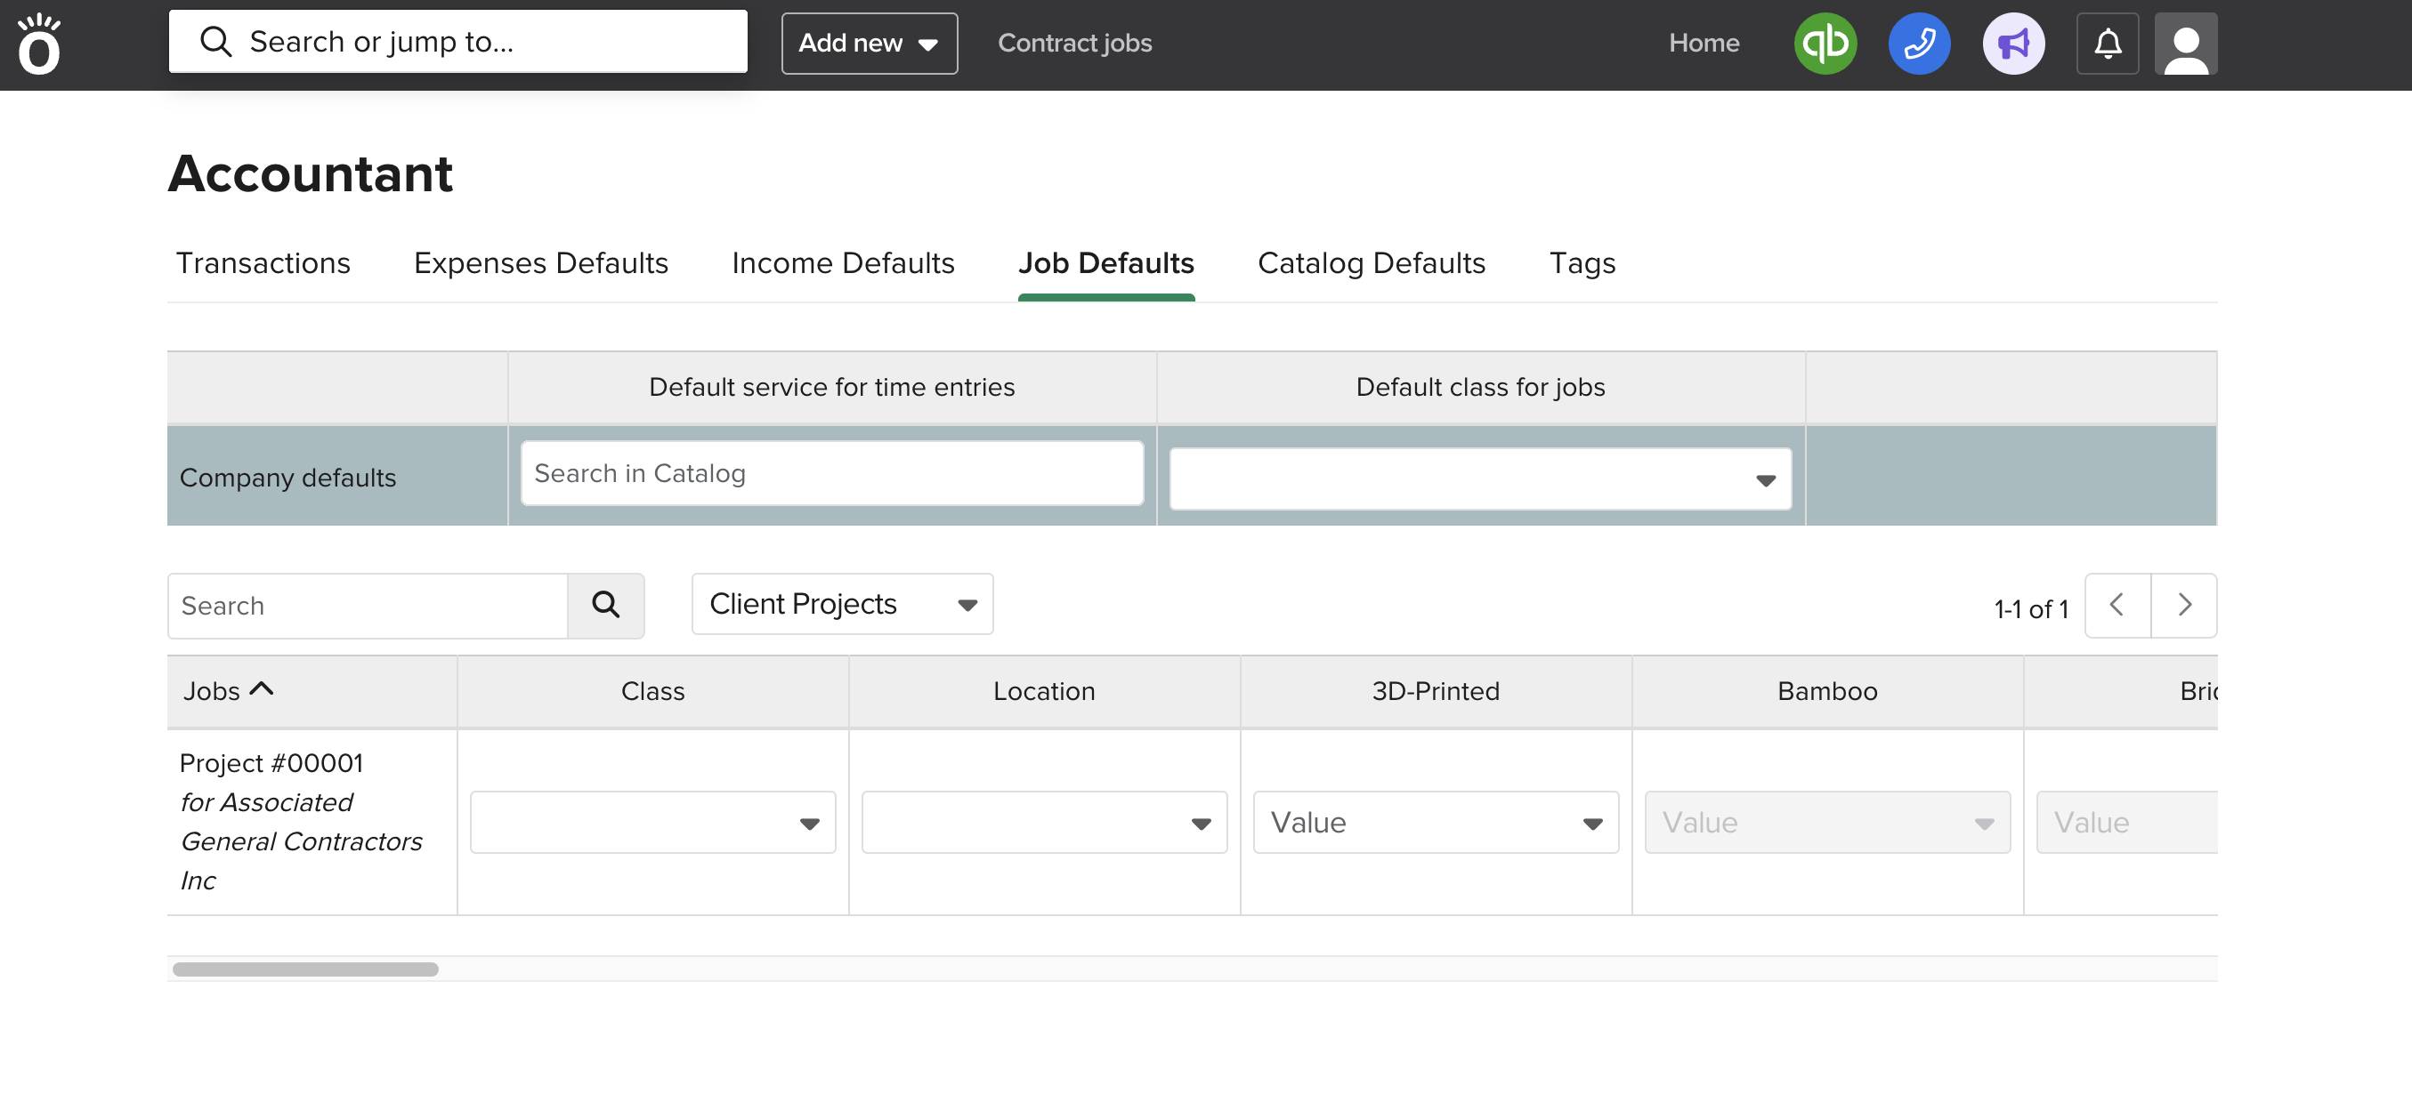Go to previous page arrow
The image size is (2412, 1110).
click(2117, 606)
